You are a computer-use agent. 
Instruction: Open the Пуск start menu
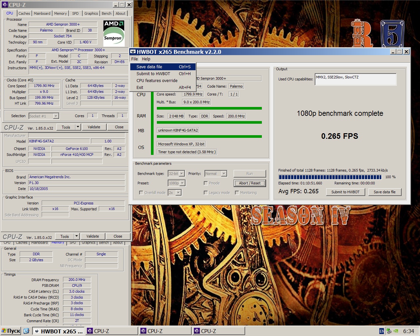tap(11, 331)
